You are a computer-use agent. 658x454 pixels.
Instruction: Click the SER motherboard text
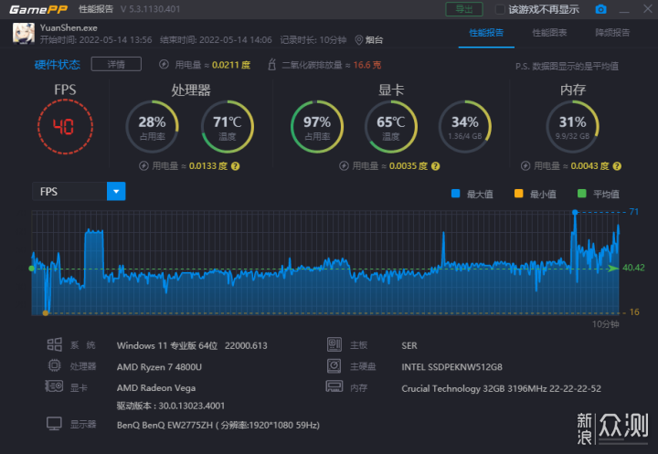(x=409, y=345)
